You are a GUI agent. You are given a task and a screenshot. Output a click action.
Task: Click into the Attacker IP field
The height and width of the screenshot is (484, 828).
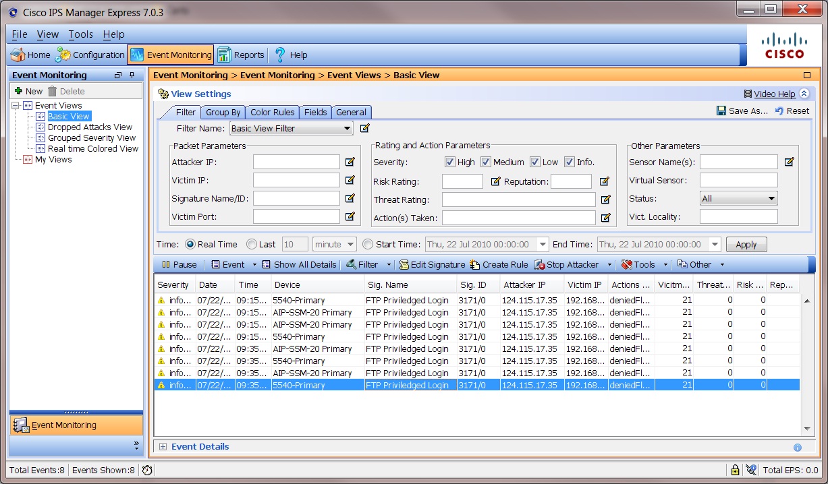click(296, 162)
